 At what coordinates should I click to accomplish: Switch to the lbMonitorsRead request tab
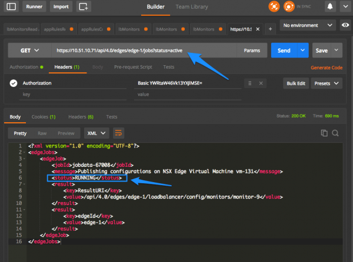point(22,29)
